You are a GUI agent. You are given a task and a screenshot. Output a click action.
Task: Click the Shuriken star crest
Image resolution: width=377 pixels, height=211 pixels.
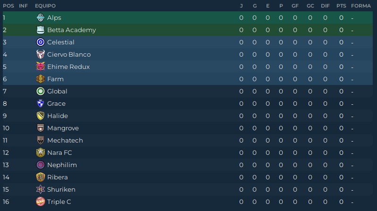tap(41, 190)
